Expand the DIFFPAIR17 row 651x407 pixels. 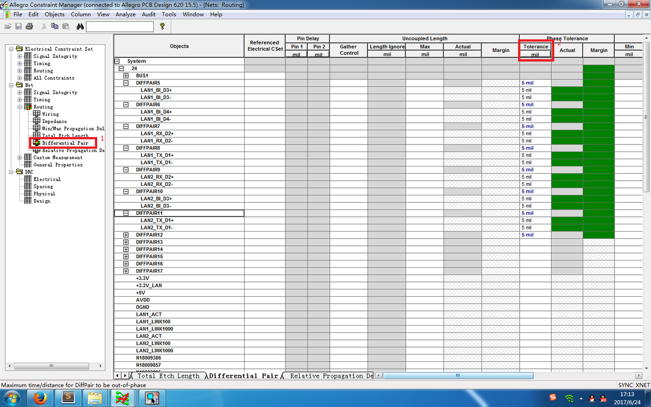[126, 271]
